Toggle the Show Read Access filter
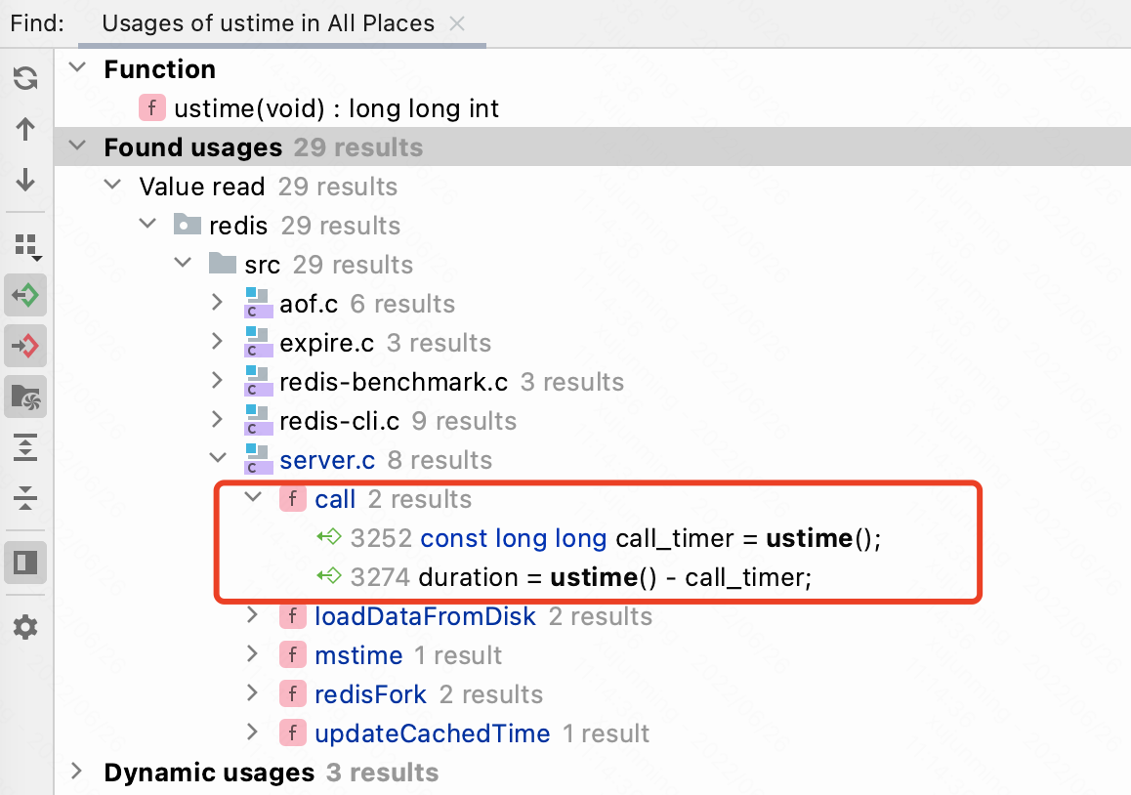This screenshot has width=1131, height=795. tap(25, 295)
